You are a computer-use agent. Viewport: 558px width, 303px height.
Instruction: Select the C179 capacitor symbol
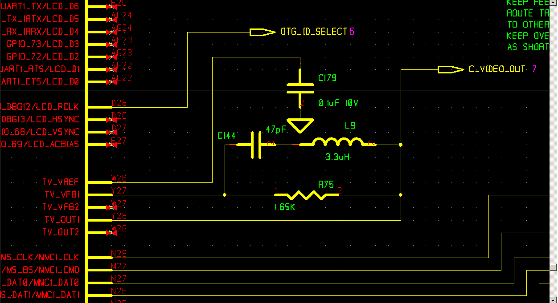pyautogui.click(x=300, y=88)
